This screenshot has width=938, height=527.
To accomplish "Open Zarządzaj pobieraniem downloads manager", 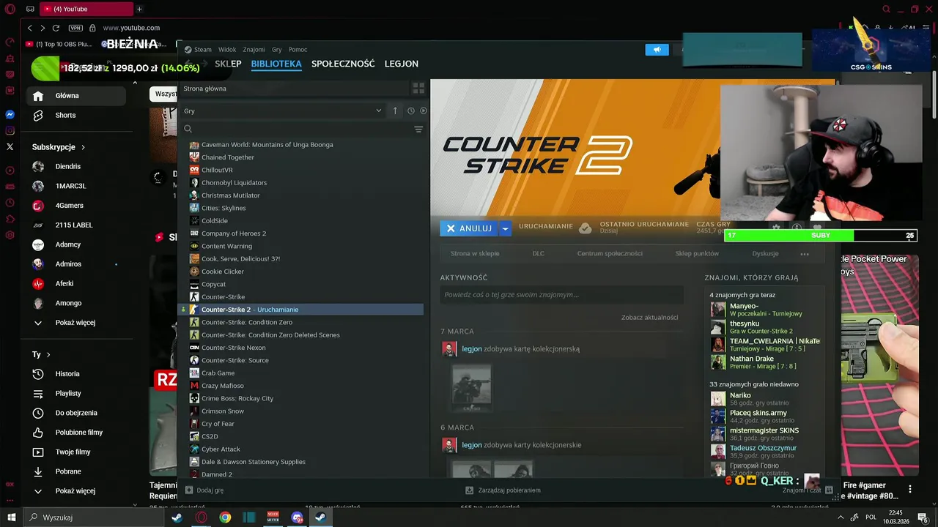I will coord(503,490).
